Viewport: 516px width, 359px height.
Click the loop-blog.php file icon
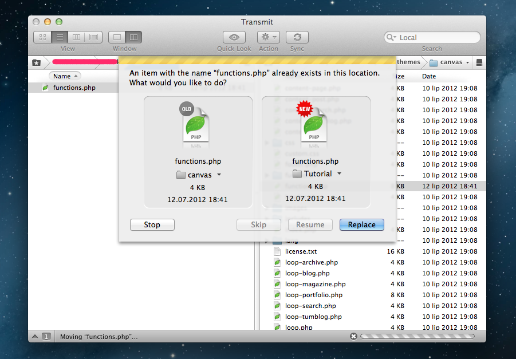click(277, 273)
